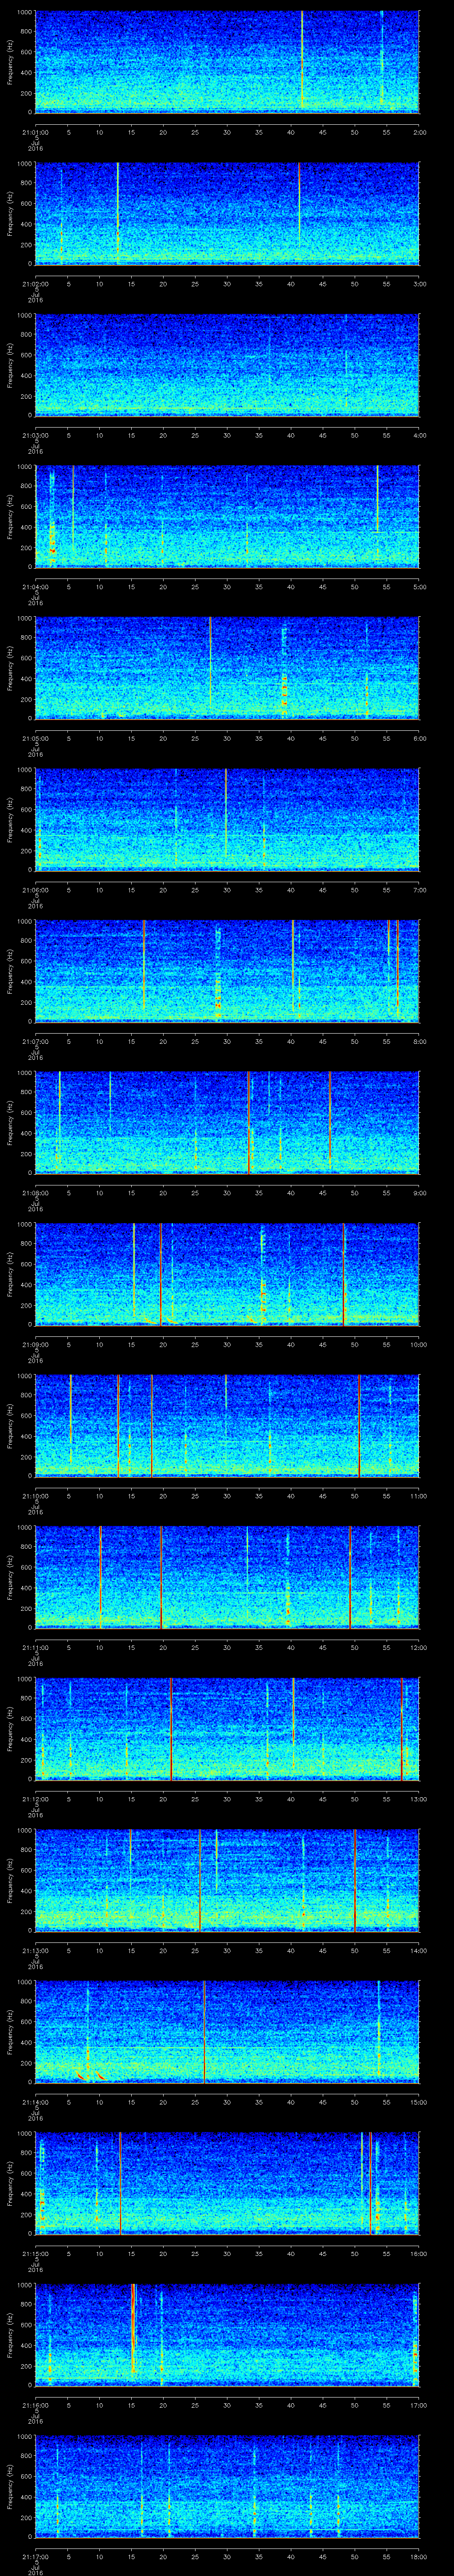Choose the '21:10:00' time axis label
The width and height of the screenshot is (454, 2576).
35,1495
